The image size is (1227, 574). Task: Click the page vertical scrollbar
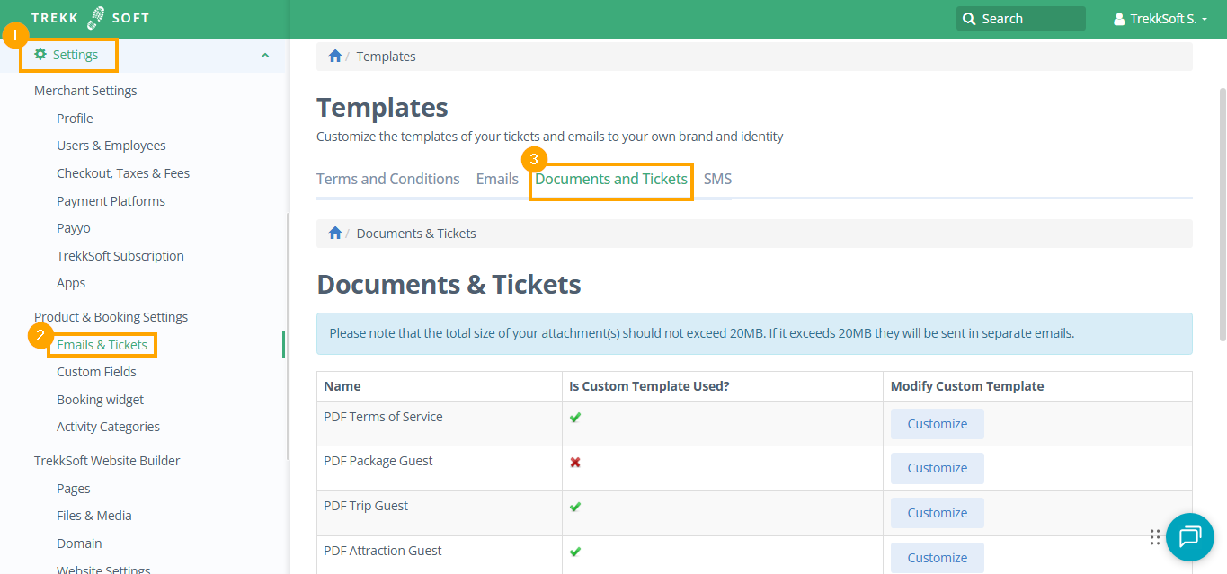pyautogui.click(x=1222, y=216)
